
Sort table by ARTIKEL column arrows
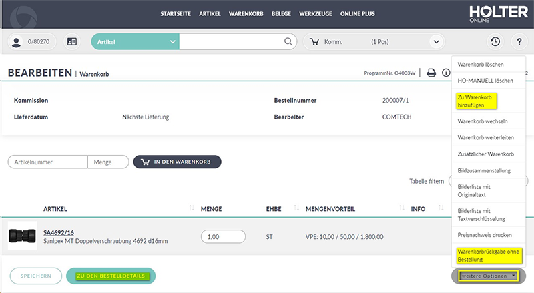192,209
